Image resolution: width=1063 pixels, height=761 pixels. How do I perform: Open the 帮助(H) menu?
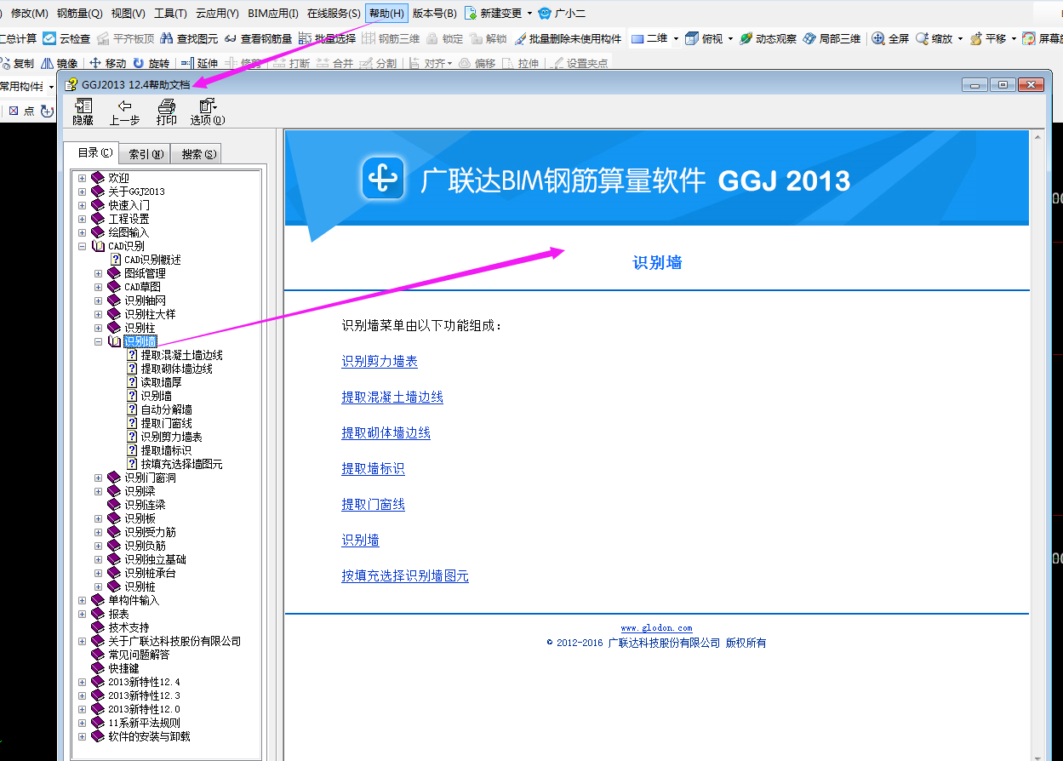[x=386, y=14]
